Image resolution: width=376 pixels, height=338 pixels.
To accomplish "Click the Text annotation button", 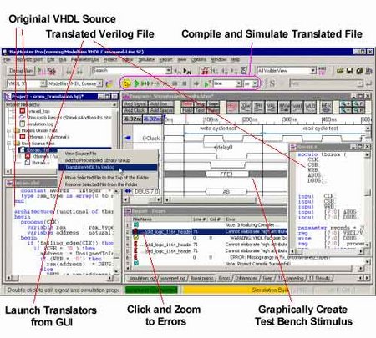I will tap(200, 110).
